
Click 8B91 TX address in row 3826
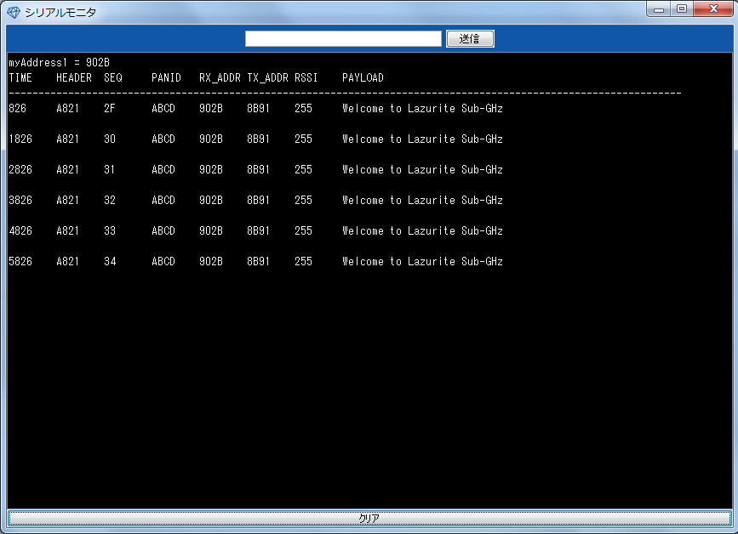(259, 200)
